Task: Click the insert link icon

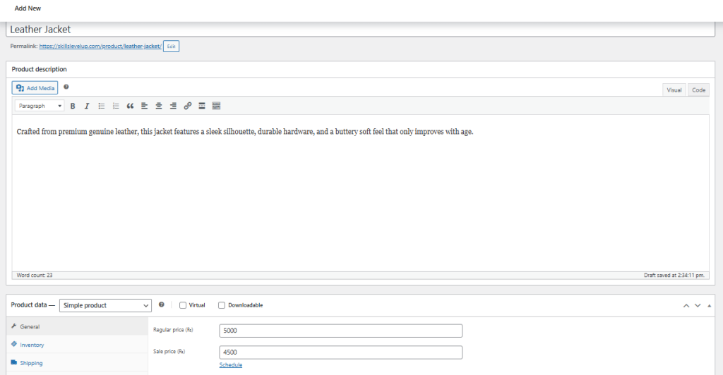Action: (x=188, y=106)
